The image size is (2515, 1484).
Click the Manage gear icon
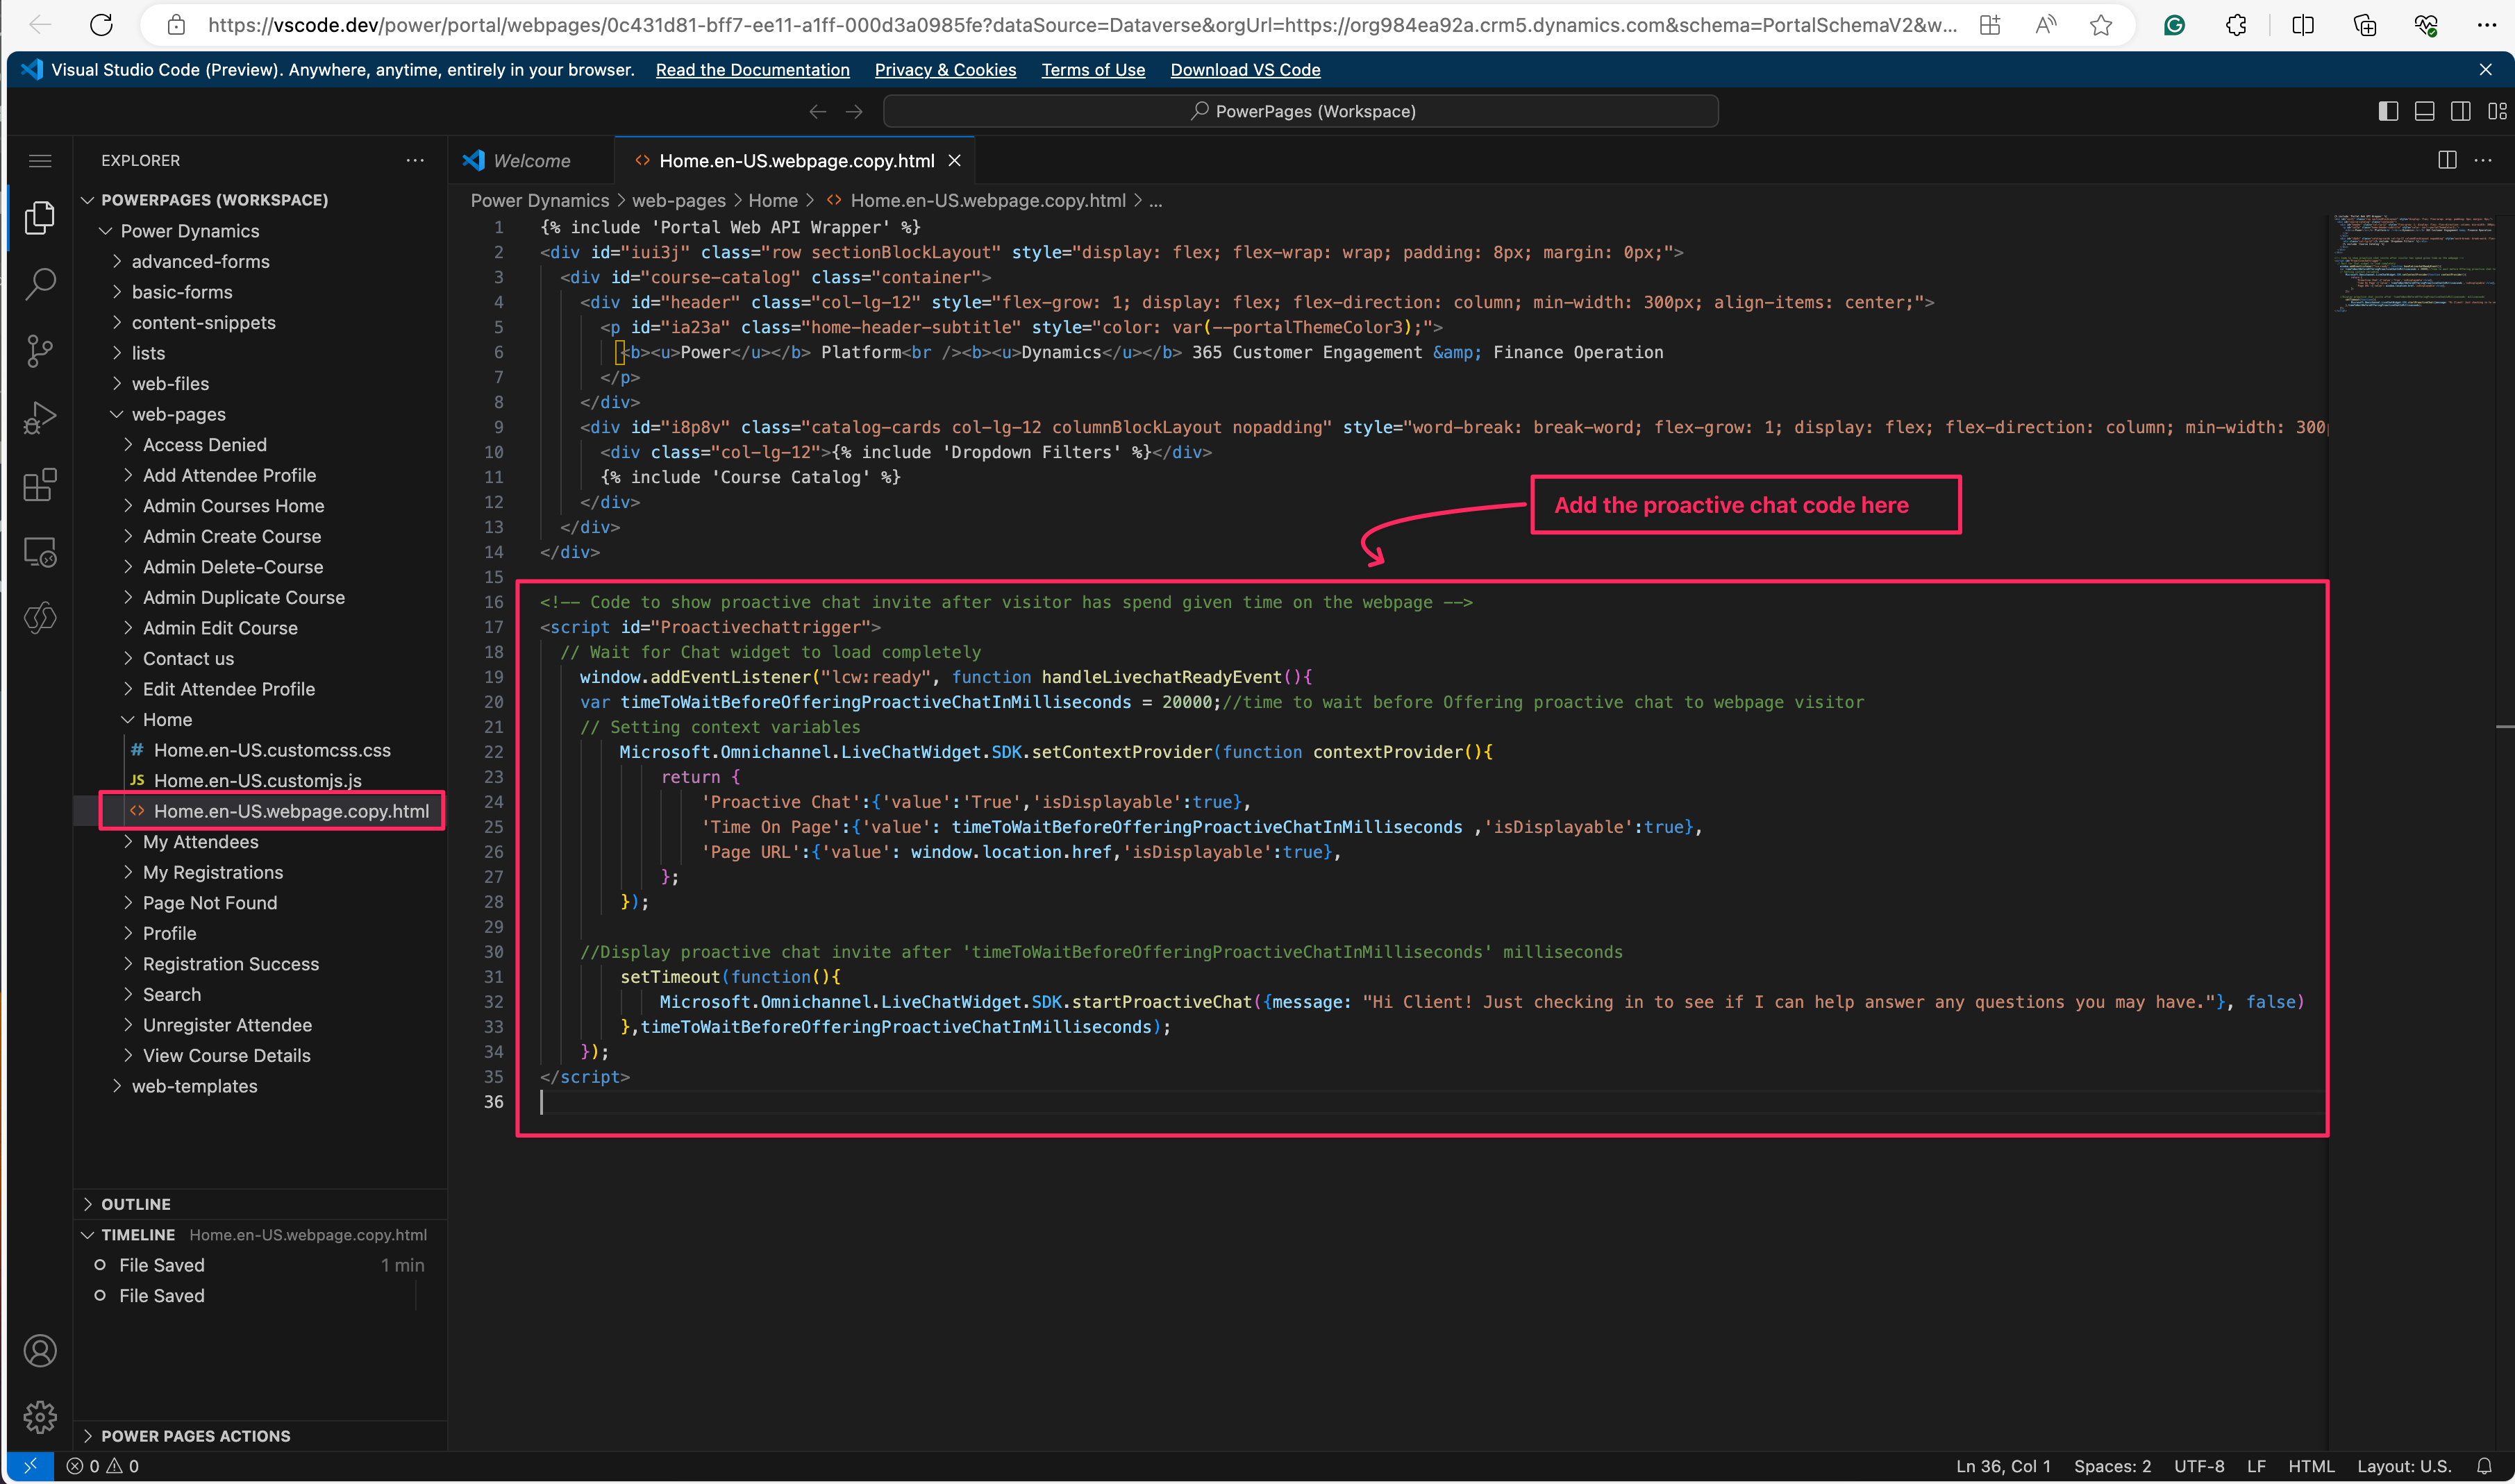click(x=40, y=1416)
